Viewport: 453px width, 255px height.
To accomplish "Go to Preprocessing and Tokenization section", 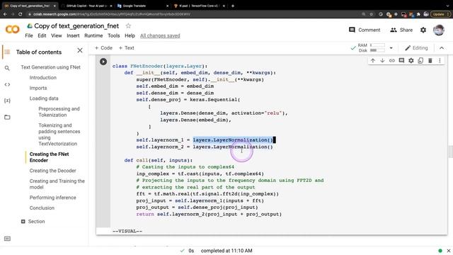I will click(59, 112).
